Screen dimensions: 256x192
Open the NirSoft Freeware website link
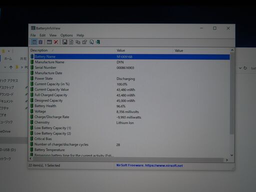149,165
